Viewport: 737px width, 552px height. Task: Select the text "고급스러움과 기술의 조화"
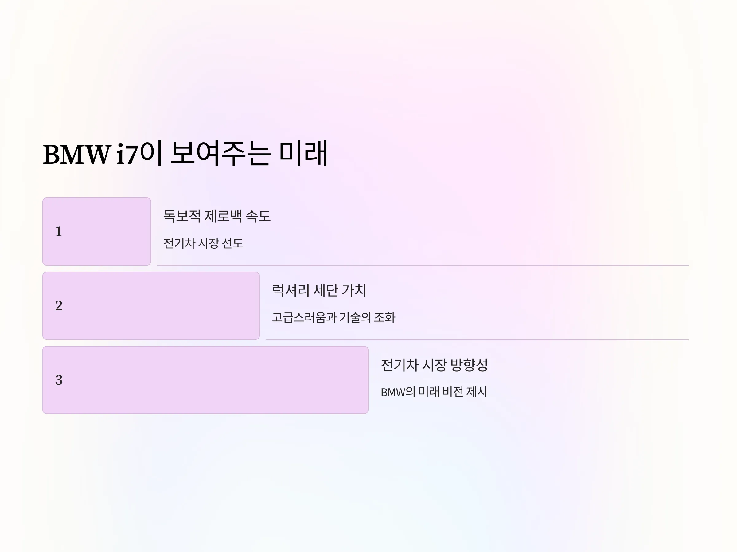tap(333, 317)
